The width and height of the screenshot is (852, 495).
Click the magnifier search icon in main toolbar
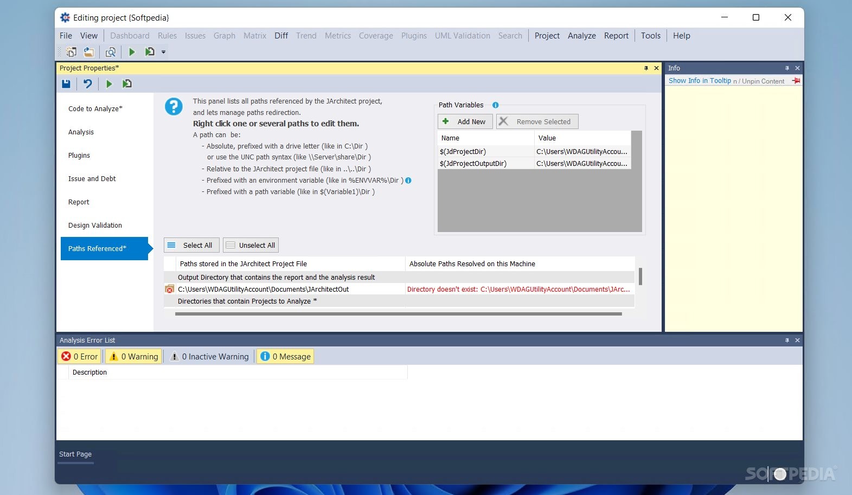(111, 52)
